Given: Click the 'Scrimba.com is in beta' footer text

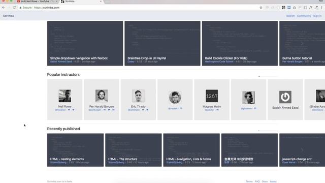Looking at the screenshot, I should coord(60,181).
